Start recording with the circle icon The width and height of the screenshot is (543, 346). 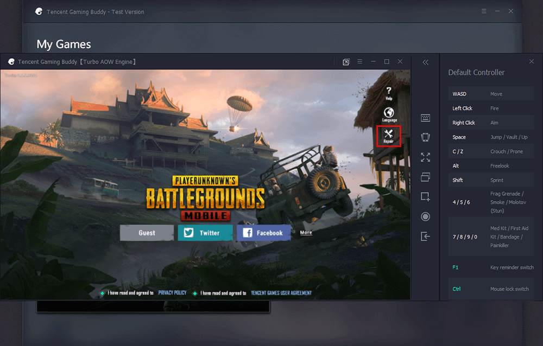pos(425,216)
